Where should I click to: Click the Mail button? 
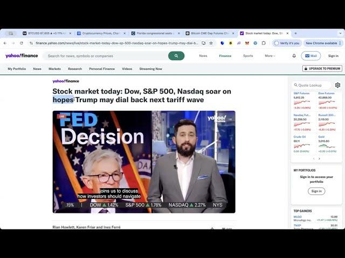(311, 56)
